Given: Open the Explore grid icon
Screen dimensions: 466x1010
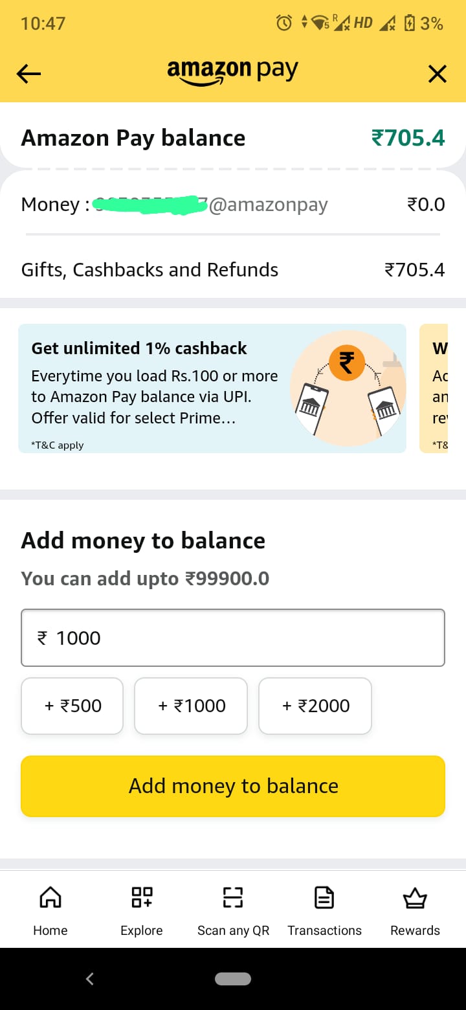Looking at the screenshot, I should pyautogui.click(x=142, y=898).
